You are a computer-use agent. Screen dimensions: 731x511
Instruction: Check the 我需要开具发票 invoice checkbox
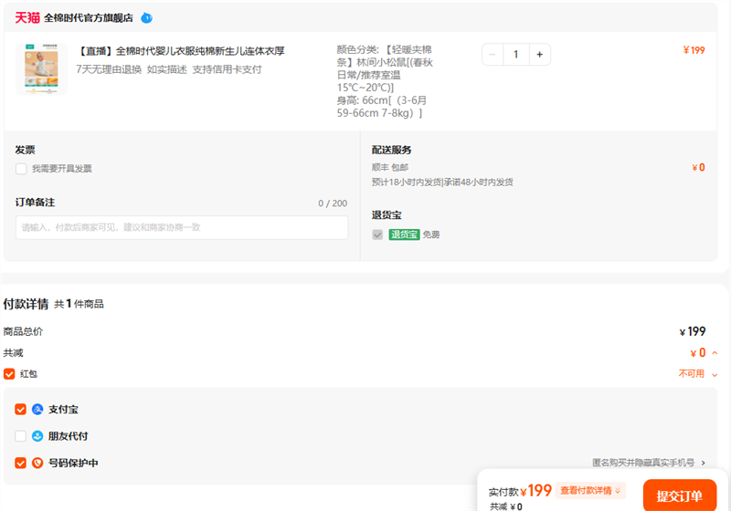tap(21, 169)
